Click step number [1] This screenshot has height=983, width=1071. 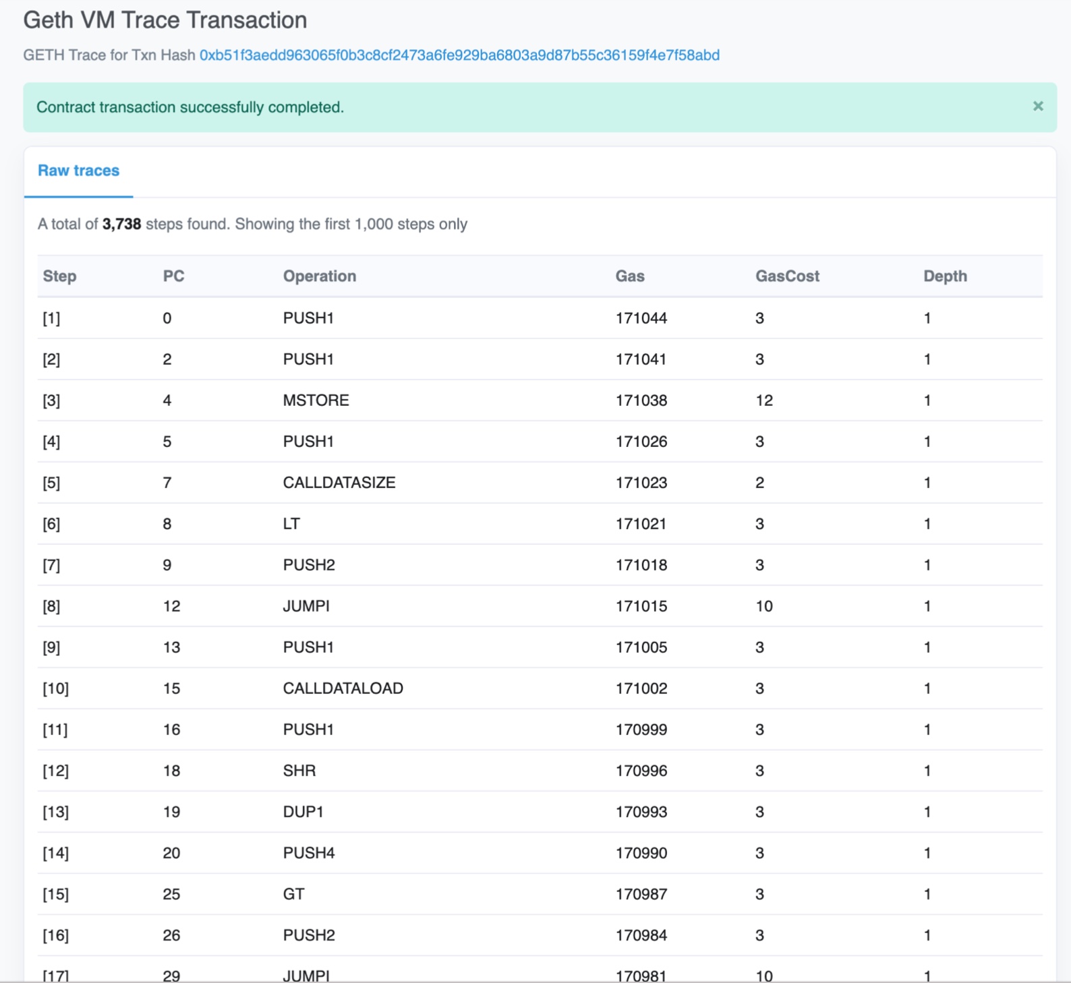[x=51, y=318]
